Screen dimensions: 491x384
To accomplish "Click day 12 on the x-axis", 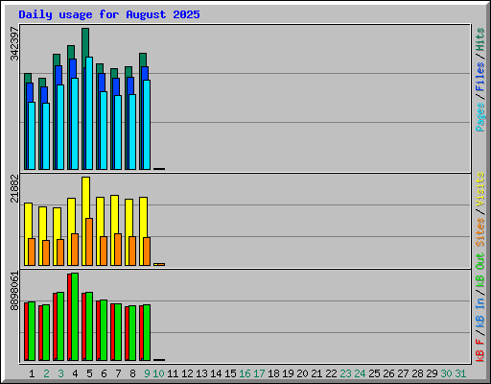I will click(x=187, y=373).
